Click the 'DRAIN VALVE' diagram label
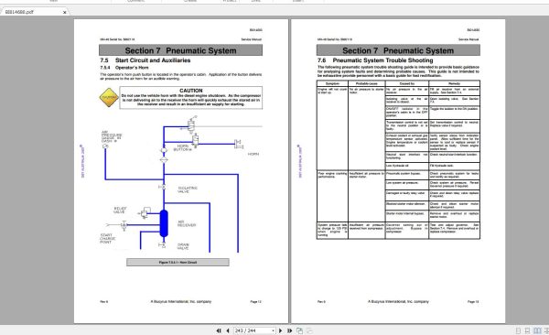 (183, 246)
